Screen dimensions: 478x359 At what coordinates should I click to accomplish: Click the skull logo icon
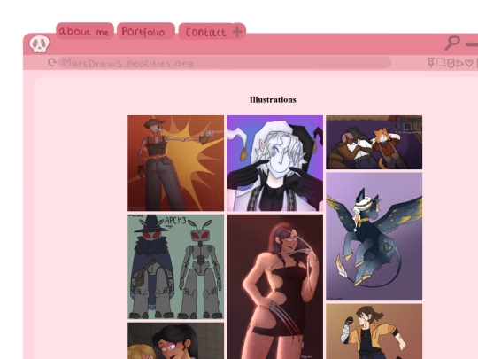39,43
